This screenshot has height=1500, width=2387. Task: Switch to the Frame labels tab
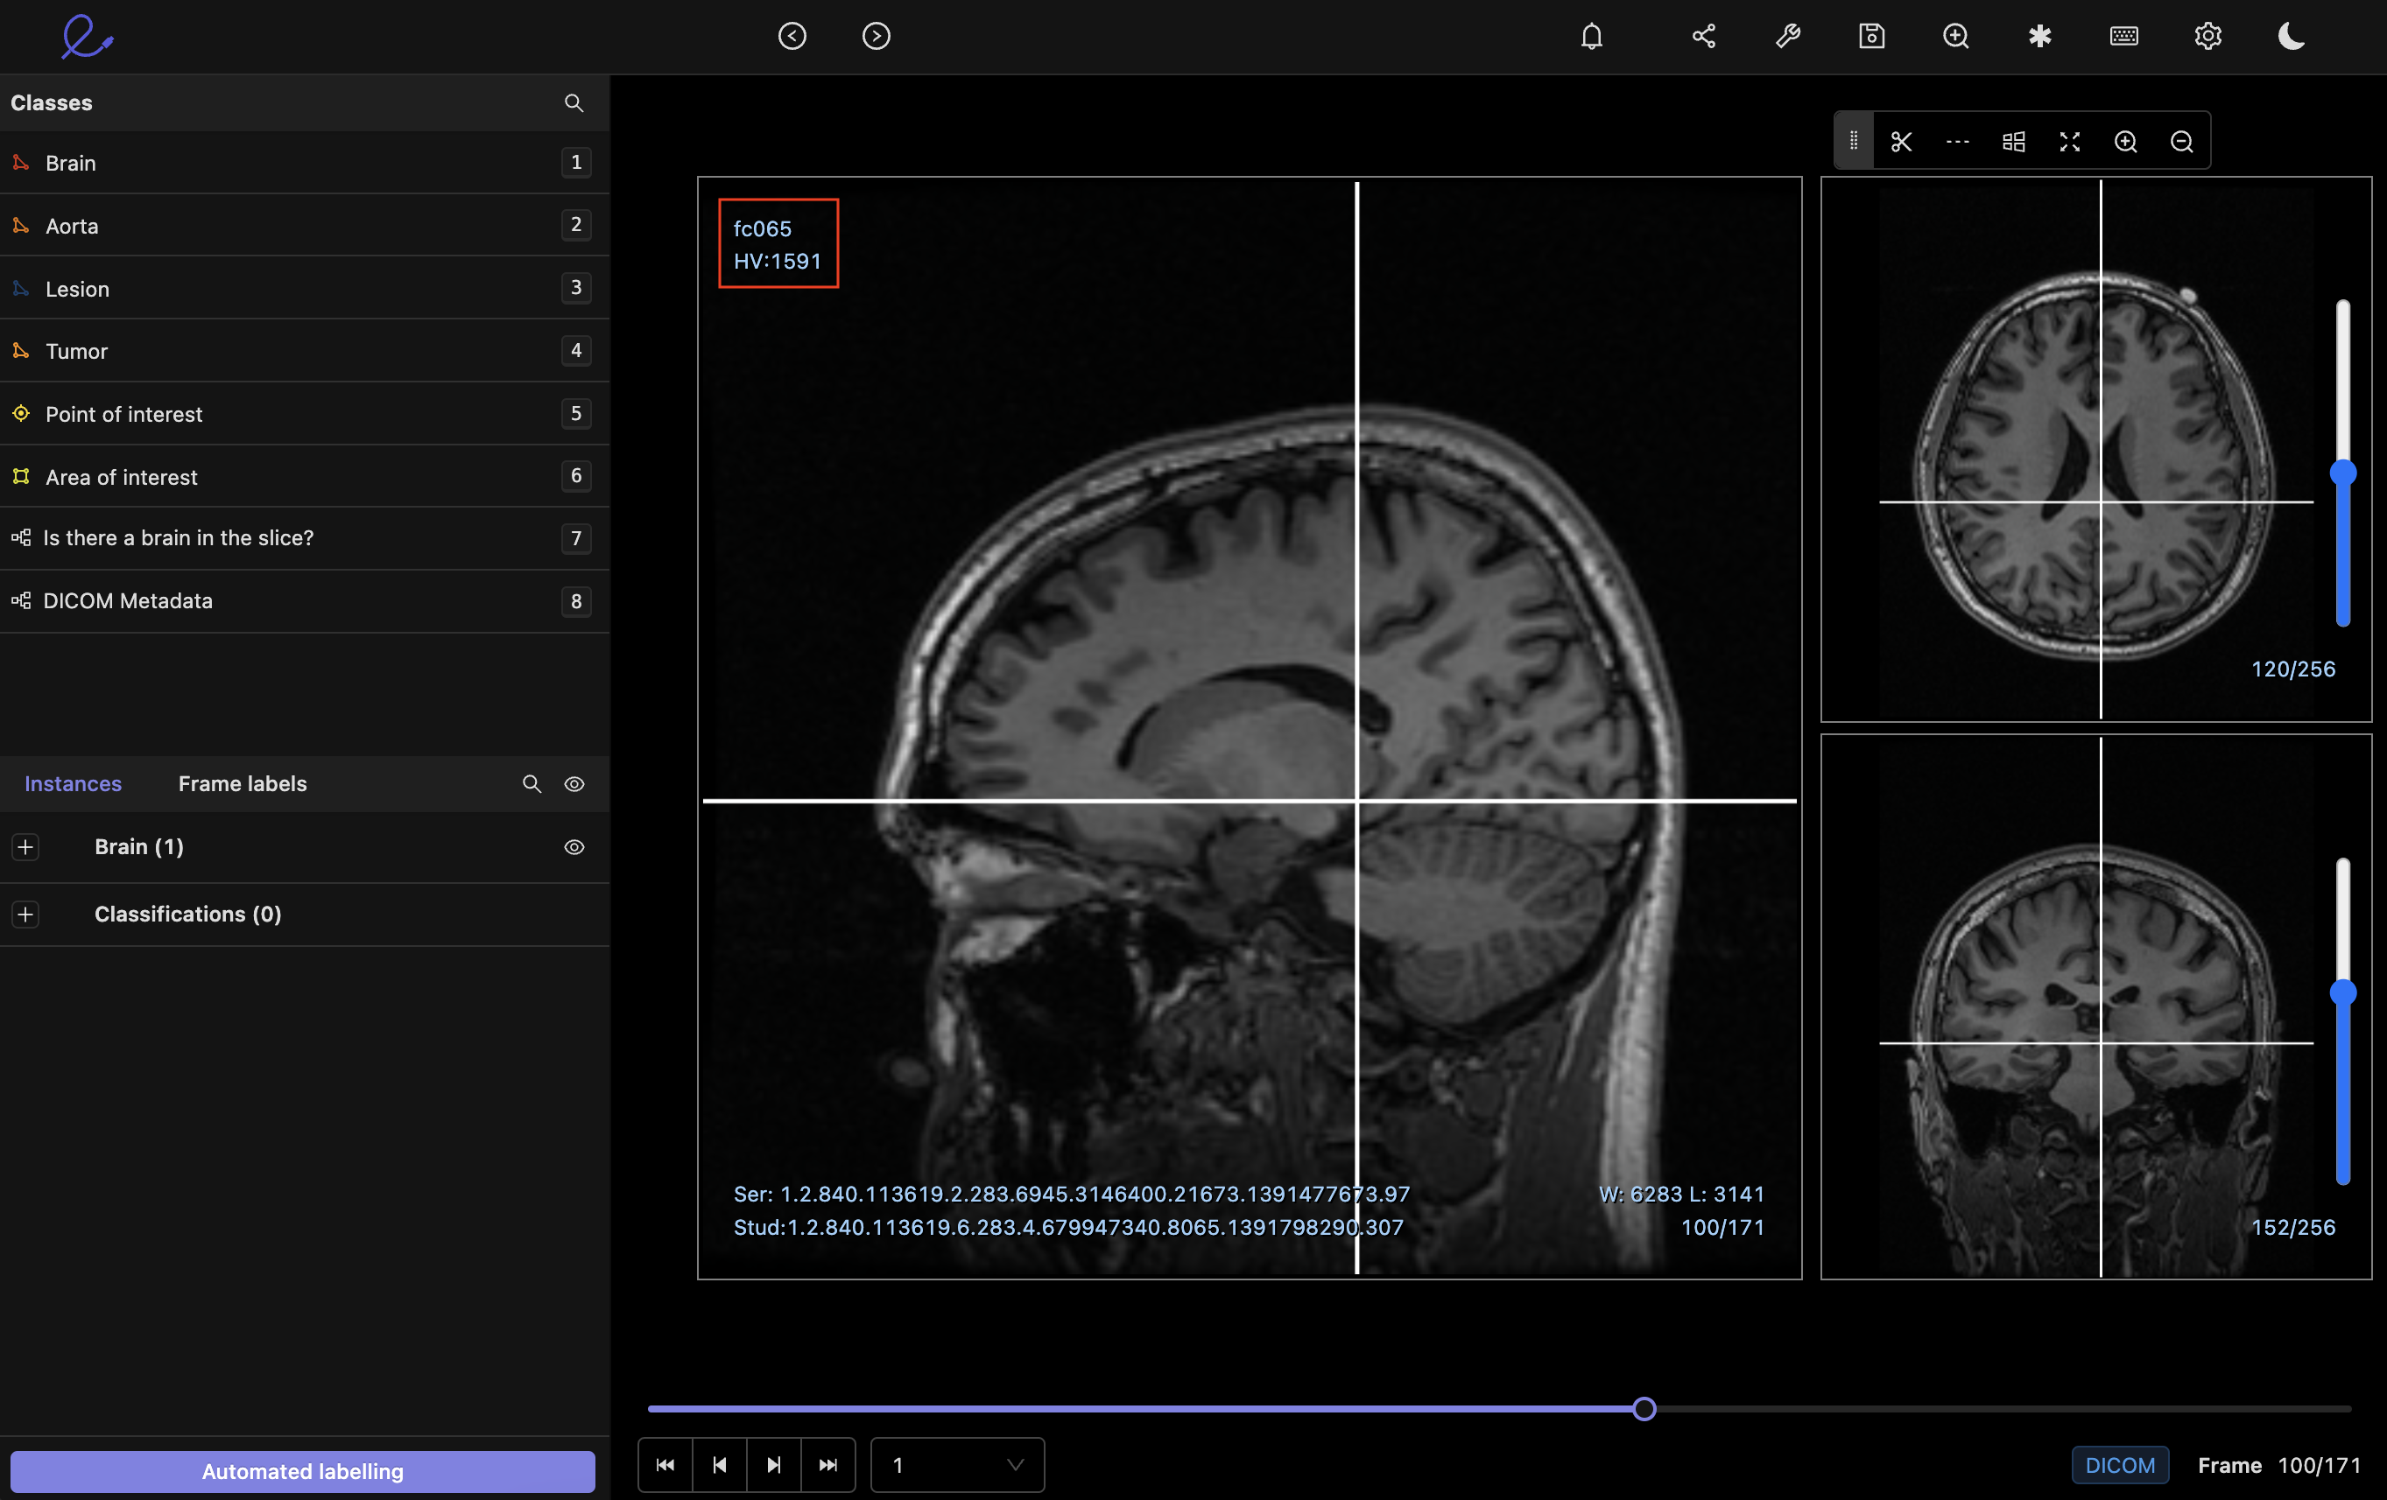(242, 783)
